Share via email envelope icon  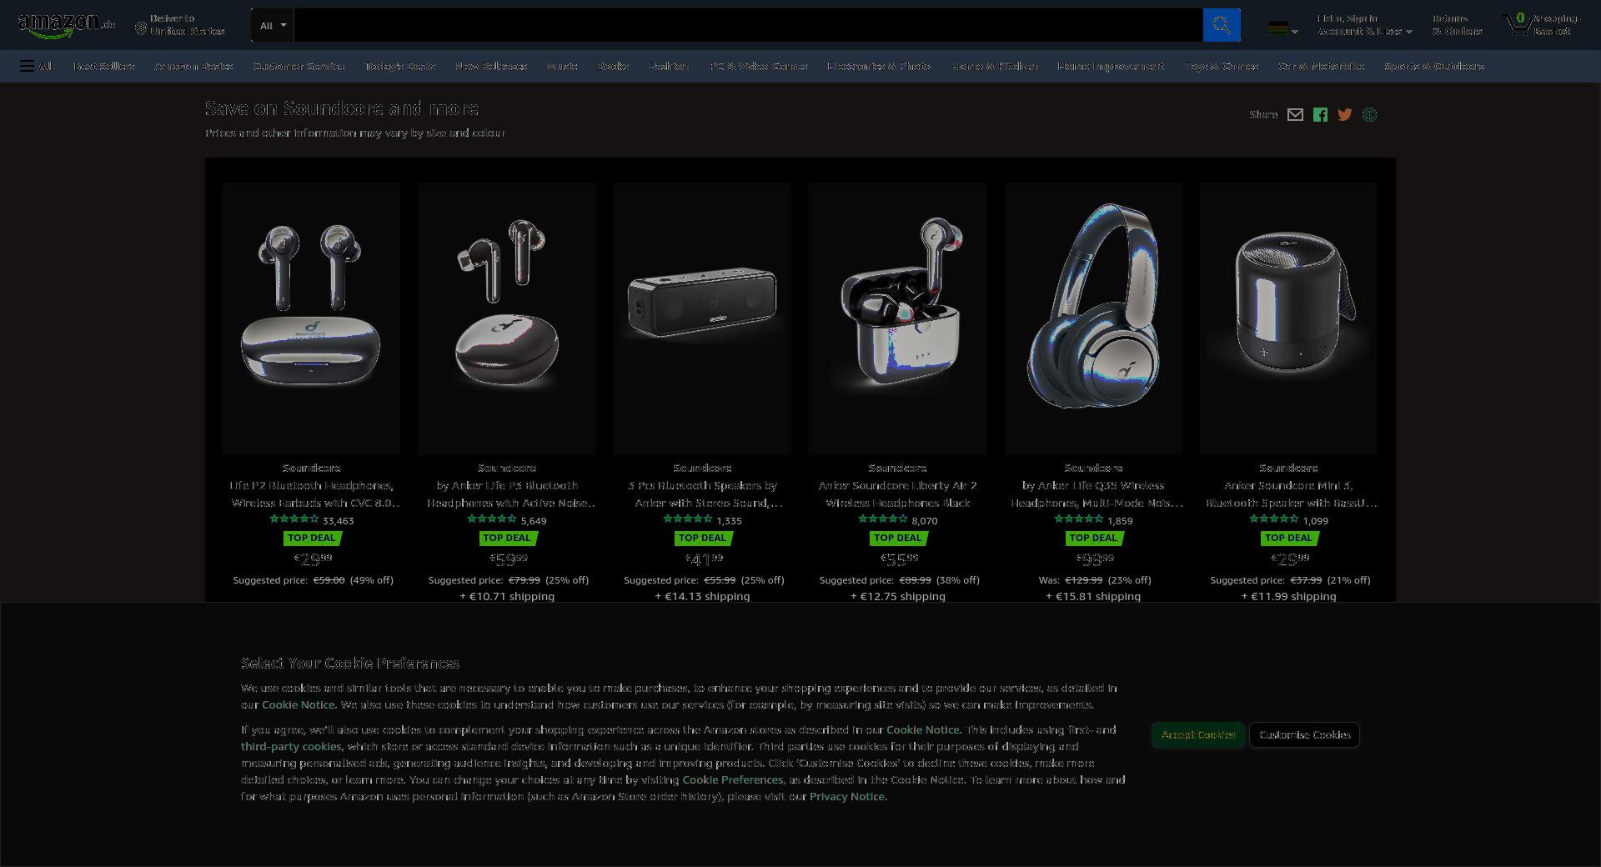(1295, 115)
